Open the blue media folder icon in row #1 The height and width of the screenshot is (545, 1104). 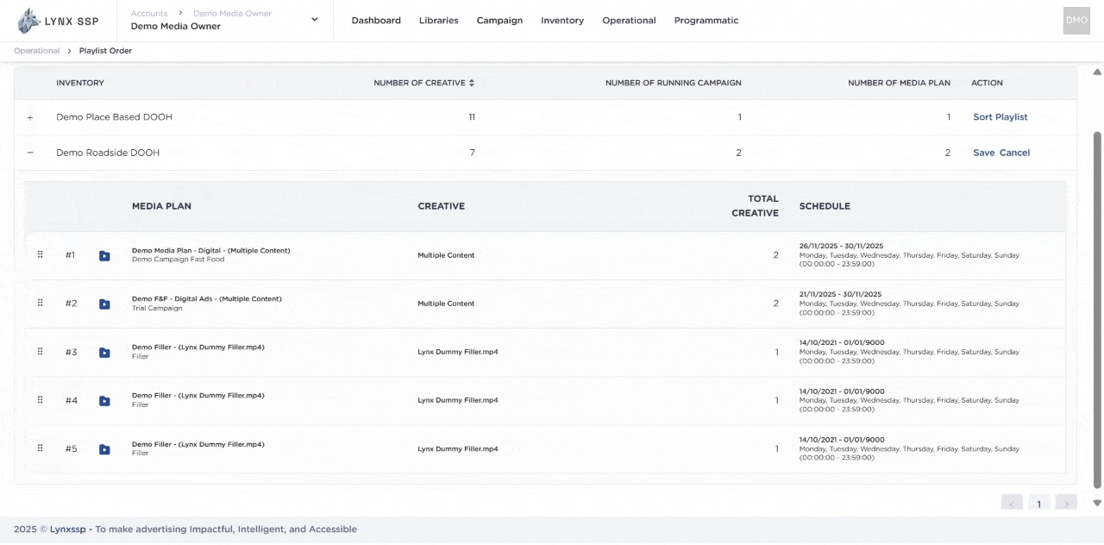pos(104,255)
